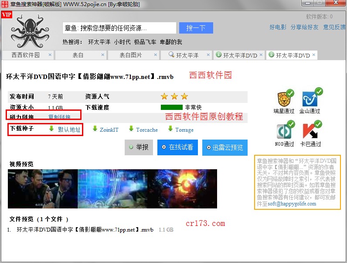Screen dimensions: 347x263
Task: Close the 表白图片 tab
Action: [x=156, y=55]
